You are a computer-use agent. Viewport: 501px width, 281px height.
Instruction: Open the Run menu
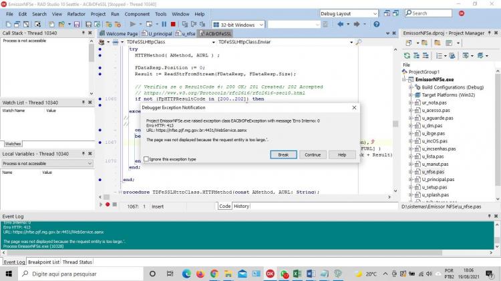115,14
